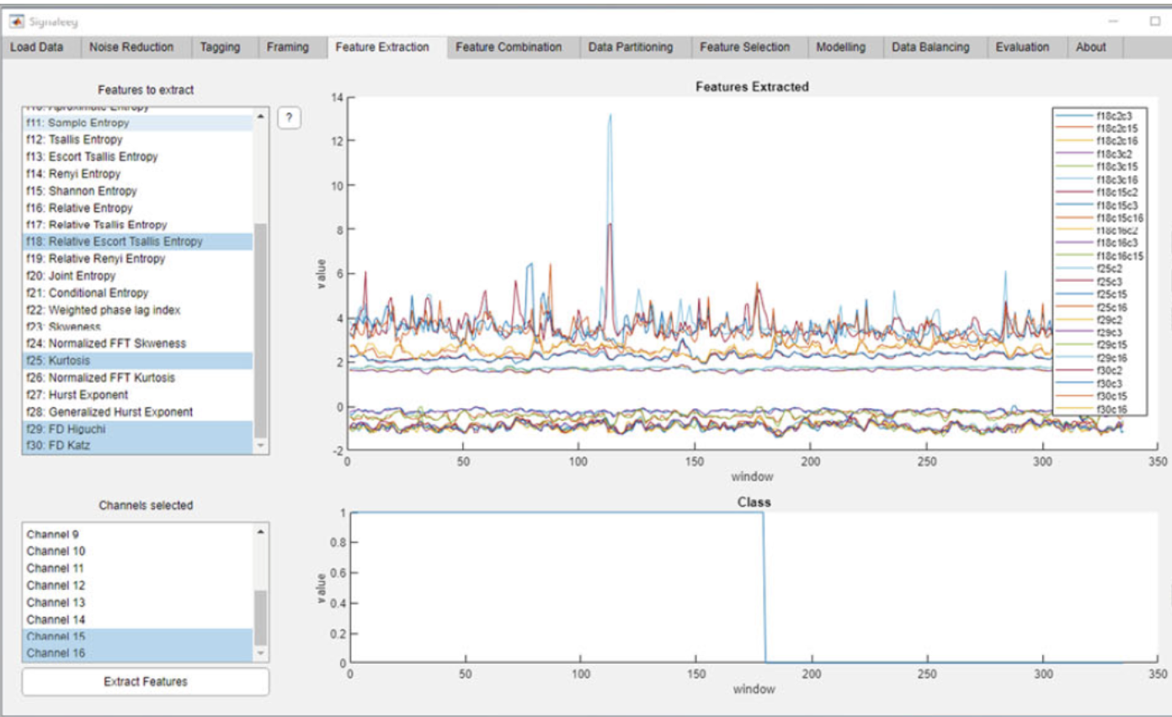Image resolution: width=1172 pixels, height=717 pixels.
Task: Click the Extract Features button
Action: pos(146,682)
